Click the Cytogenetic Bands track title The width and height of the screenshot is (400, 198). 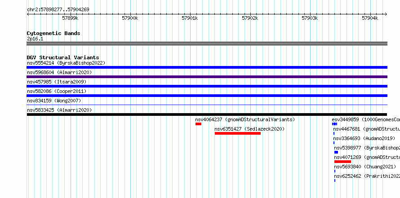(x=53, y=33)
